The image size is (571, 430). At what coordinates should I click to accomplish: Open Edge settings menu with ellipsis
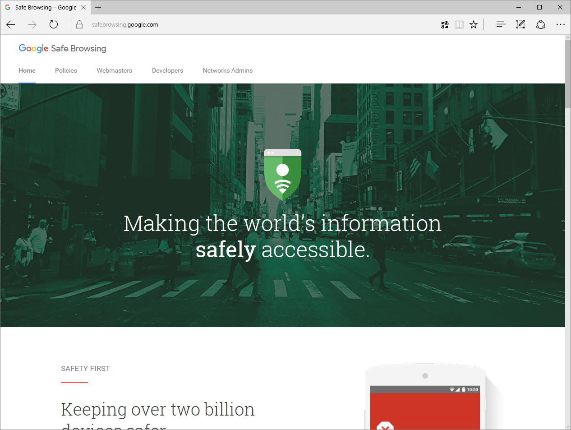[561, 24]
